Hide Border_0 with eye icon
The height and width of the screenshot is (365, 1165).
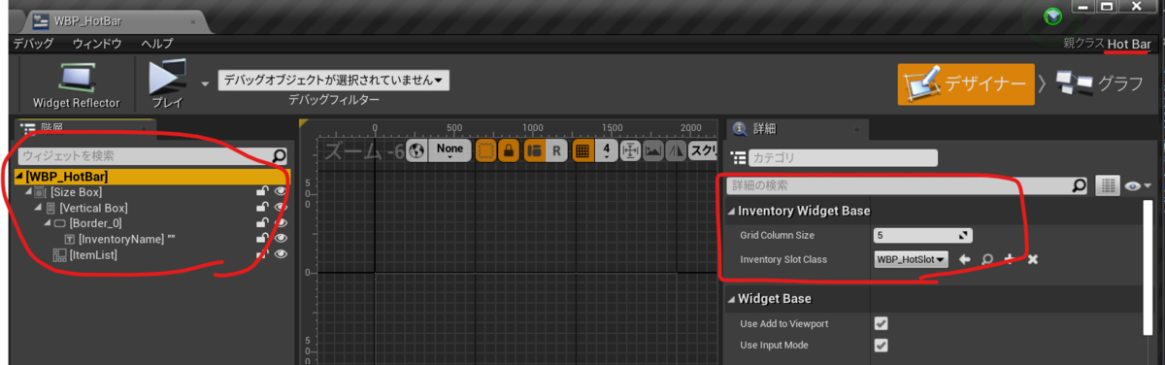point(281,223)
